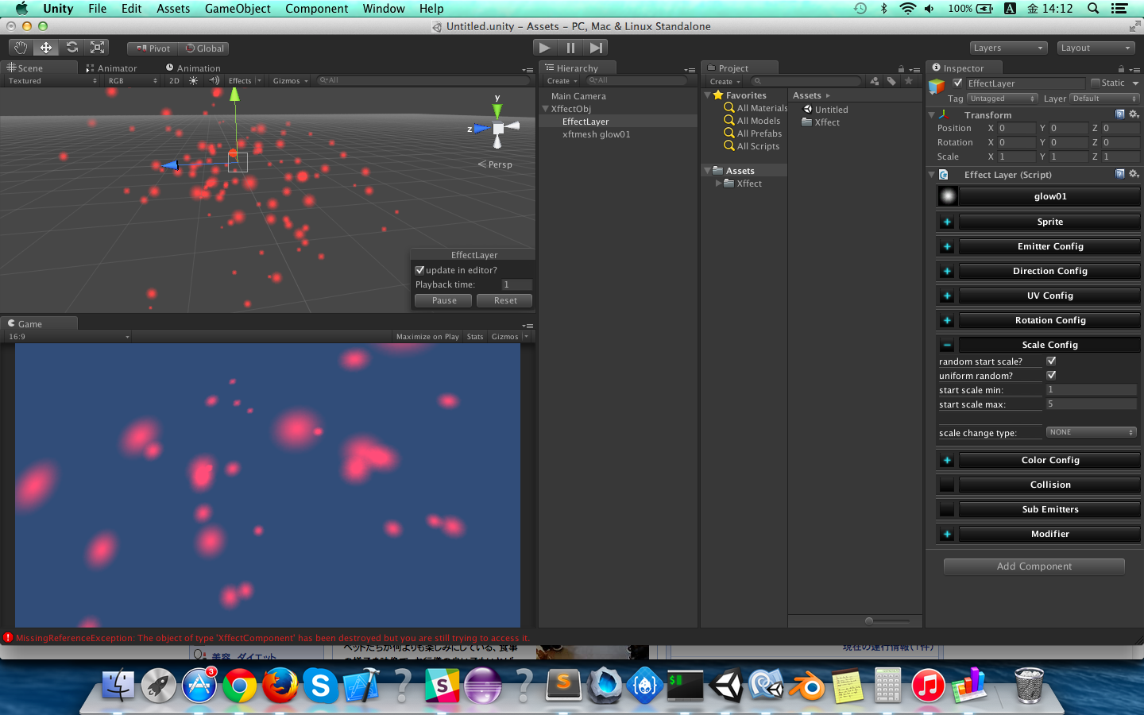The width and height of the screenshot is (1144, 715).
Task: Click the glow01 texture preview icon
Action: coord(948,196)
